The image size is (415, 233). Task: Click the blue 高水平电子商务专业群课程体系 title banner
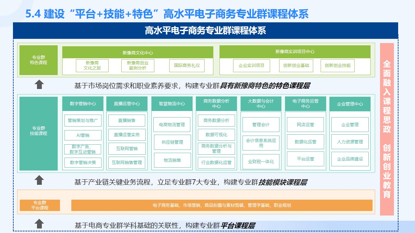click(x=205, y=31)
